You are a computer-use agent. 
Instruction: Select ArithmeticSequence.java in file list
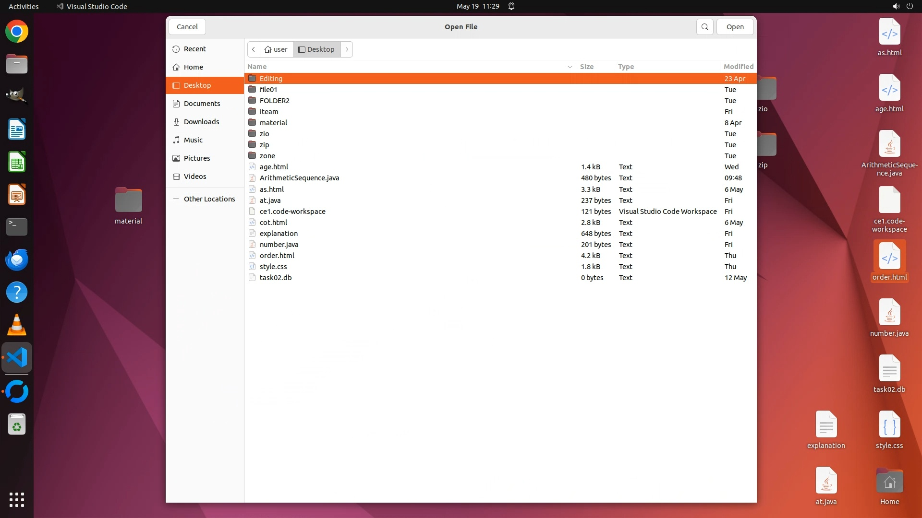coord(299,178)
